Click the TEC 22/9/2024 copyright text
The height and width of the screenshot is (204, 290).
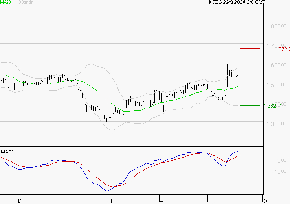[x=236, y=2]
